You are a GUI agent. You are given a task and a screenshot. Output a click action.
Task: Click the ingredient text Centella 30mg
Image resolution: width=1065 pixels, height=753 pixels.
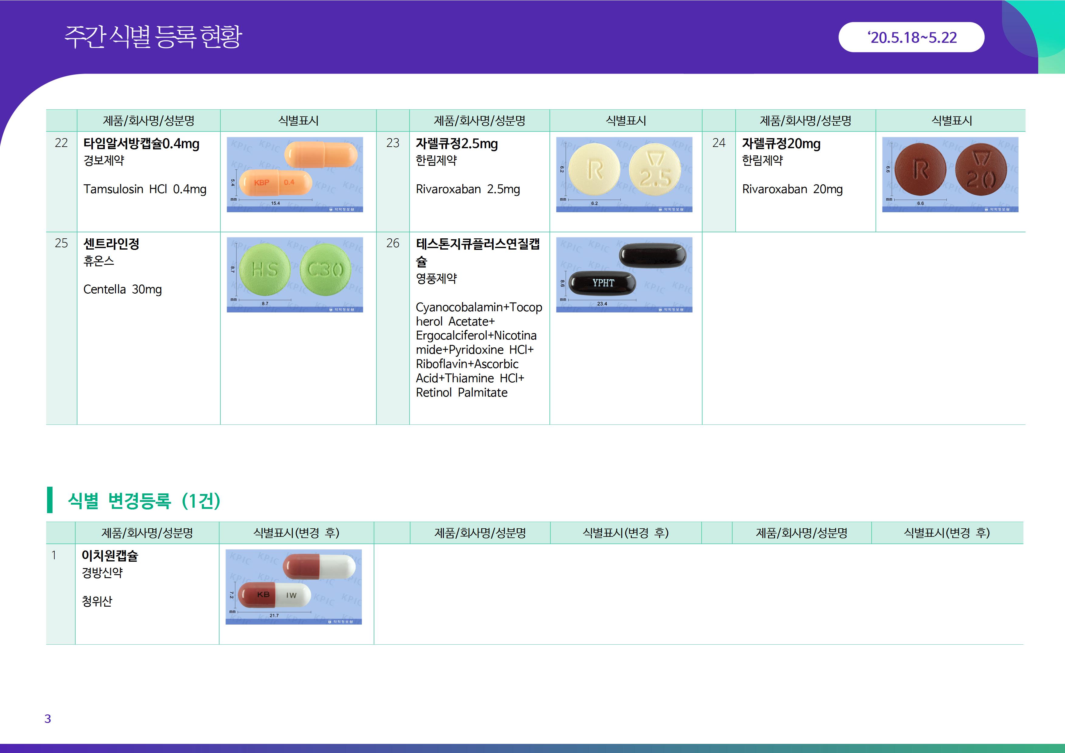click(122, 289)
